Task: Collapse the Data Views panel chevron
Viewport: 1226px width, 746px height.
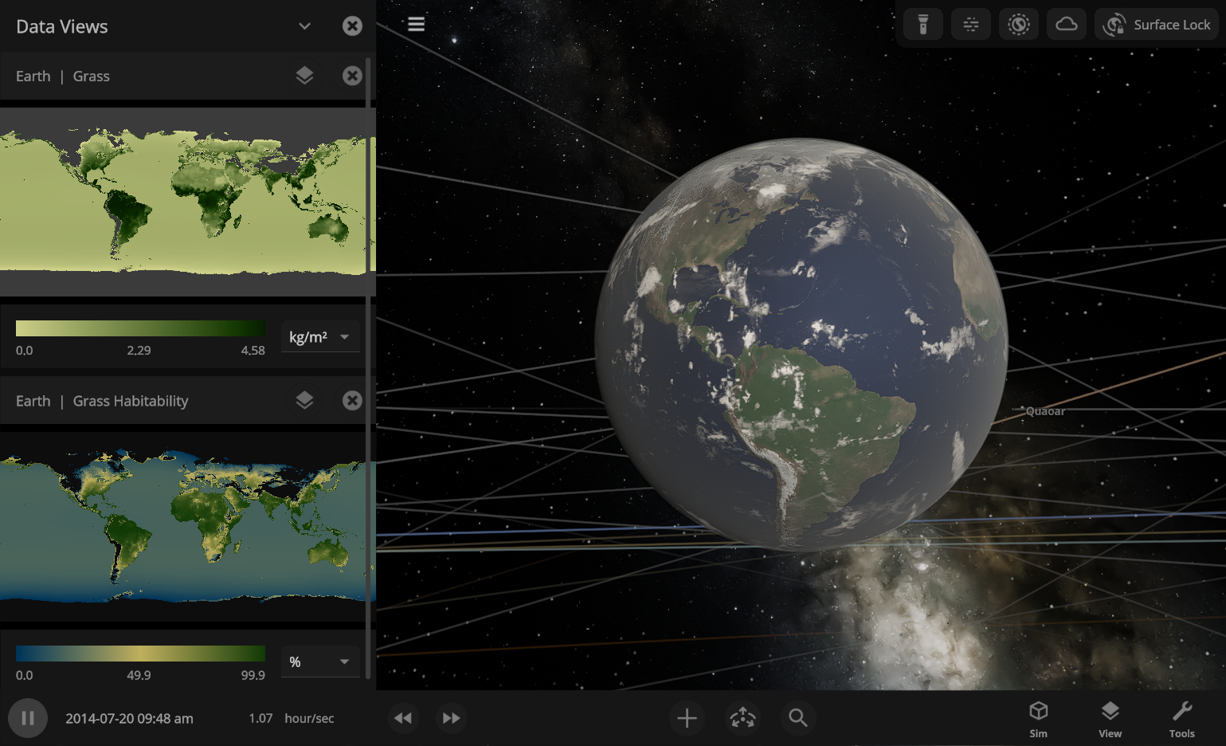Action: pyautogui.click(x=304, y=26)
